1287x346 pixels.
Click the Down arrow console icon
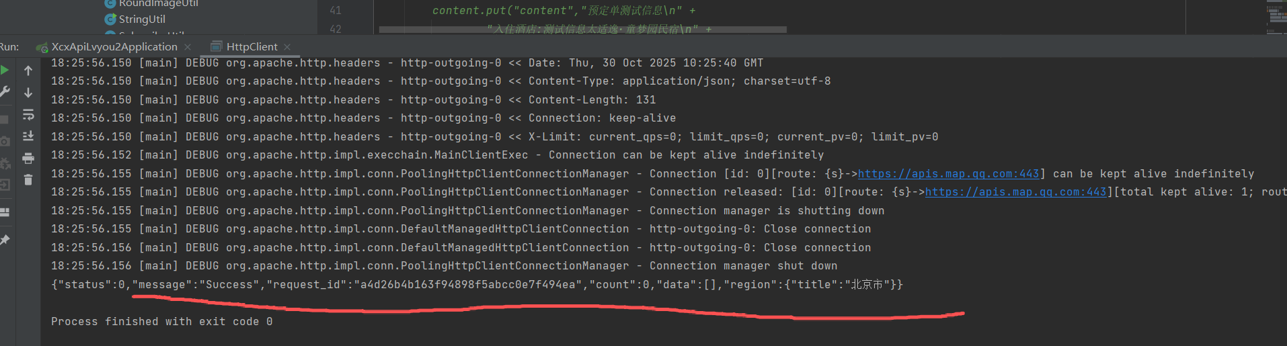pyautogui.click(x=28, y=93)
